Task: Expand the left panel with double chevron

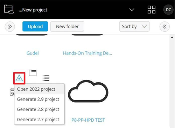Action: pyautogui.click(x=10, y=27)
